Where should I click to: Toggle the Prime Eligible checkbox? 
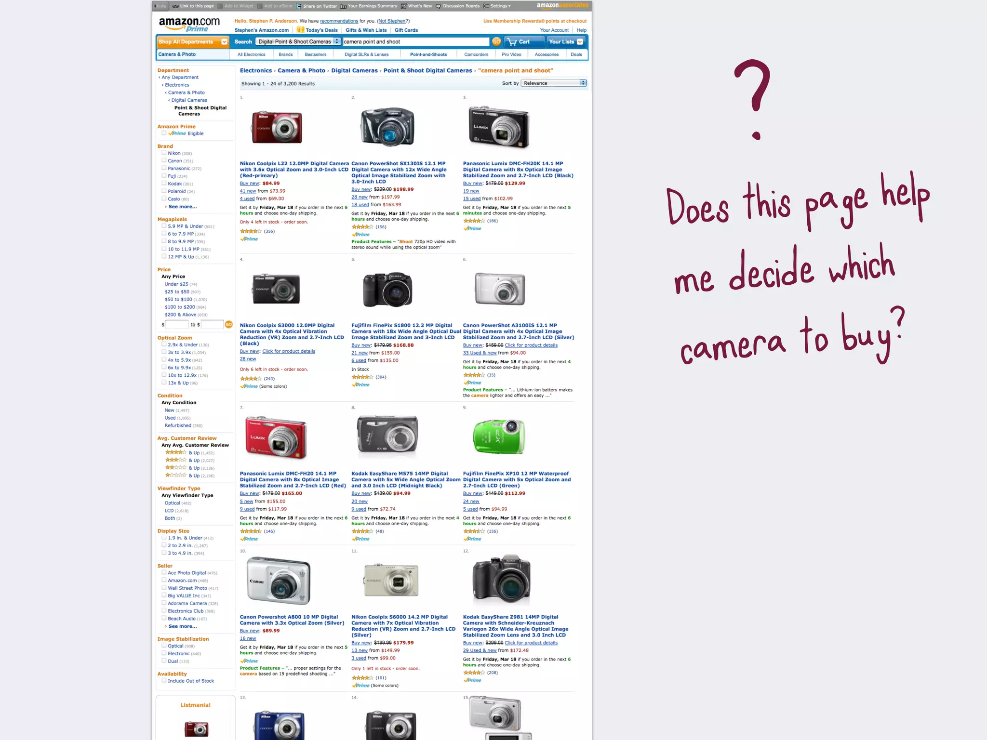click(x=164, y=133)
